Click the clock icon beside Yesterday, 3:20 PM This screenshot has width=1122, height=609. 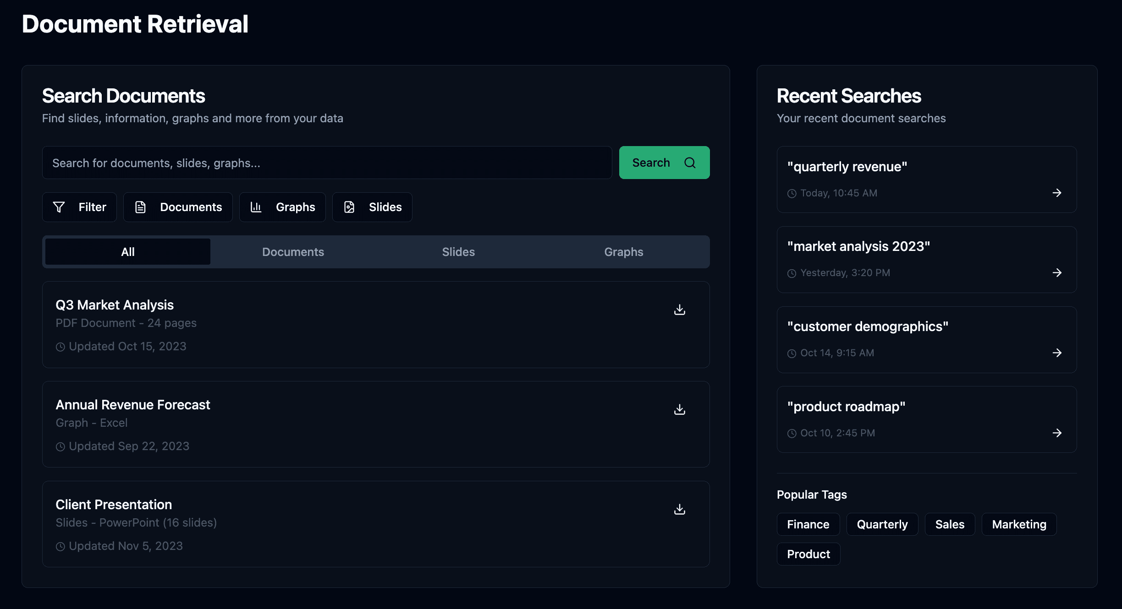click(792, 273)
